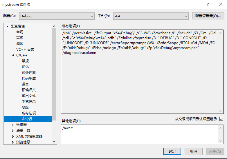227x159 pixels.
Task: Select the 链接器 tree item label
Action: (x=21, y=125)
